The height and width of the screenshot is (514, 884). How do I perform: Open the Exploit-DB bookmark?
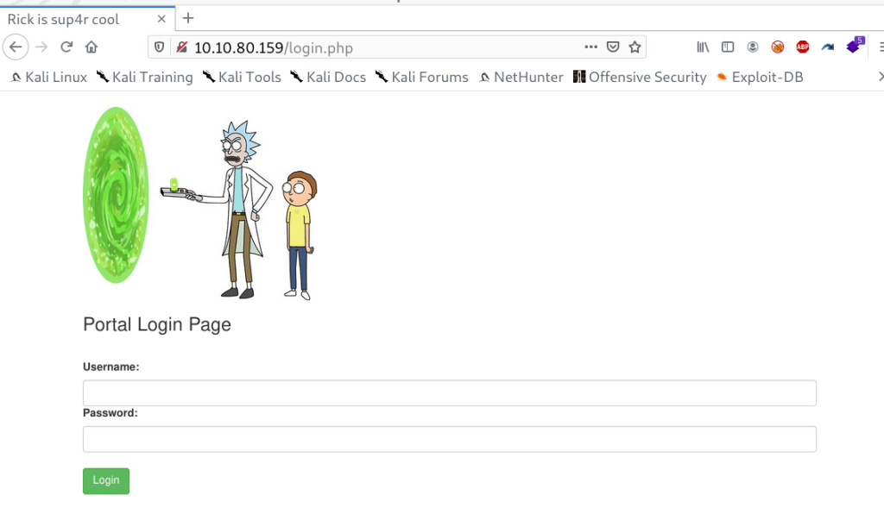click(760, 78)
